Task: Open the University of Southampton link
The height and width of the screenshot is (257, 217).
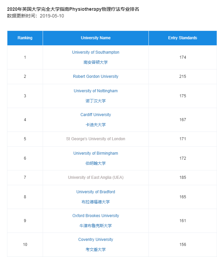Action: pyautogui.click(x=95, y=52)
